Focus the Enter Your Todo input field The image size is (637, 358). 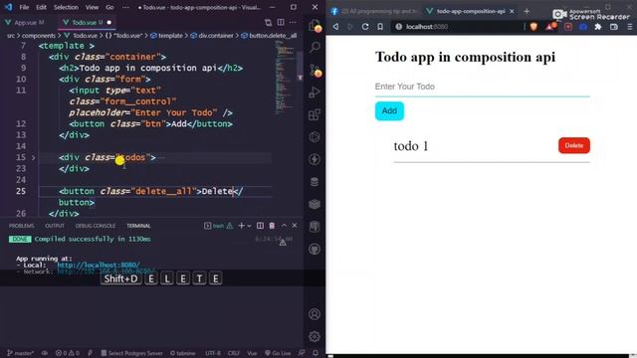point(482,87)
